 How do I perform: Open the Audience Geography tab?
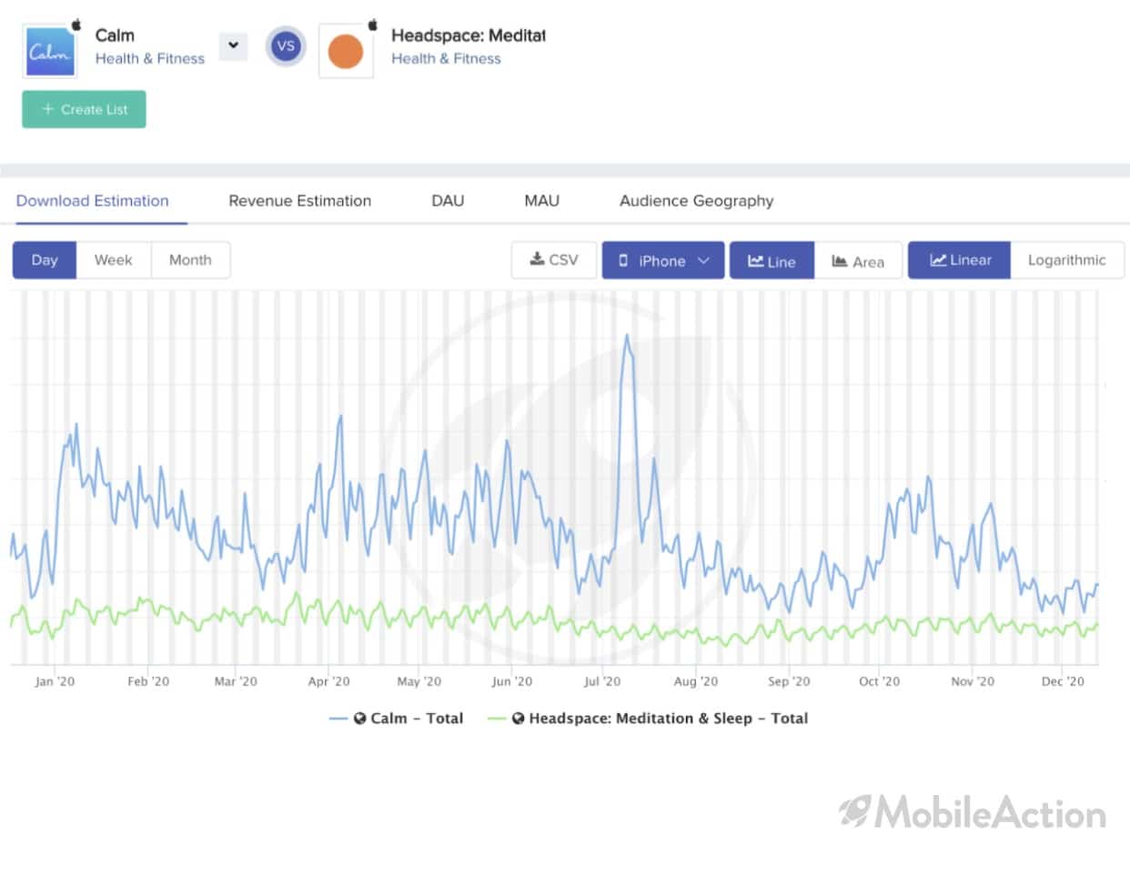(696, 201)
